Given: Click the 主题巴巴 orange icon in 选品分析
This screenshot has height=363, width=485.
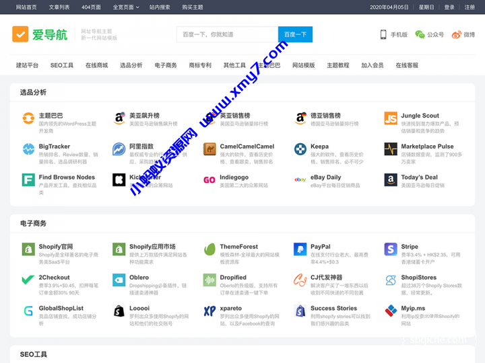Looking at the screenshot, I should pyautogui.click(x=28, y=118).
